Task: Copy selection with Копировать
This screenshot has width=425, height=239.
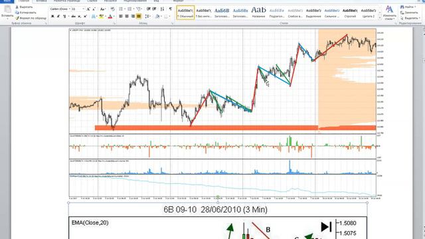Action: click(x=26, y=13)
